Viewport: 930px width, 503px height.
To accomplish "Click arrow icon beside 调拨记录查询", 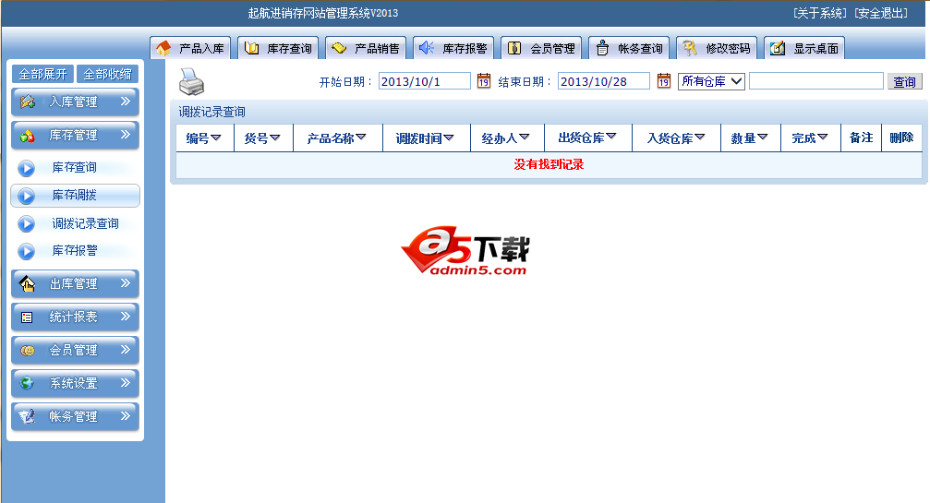I will 26,224.
